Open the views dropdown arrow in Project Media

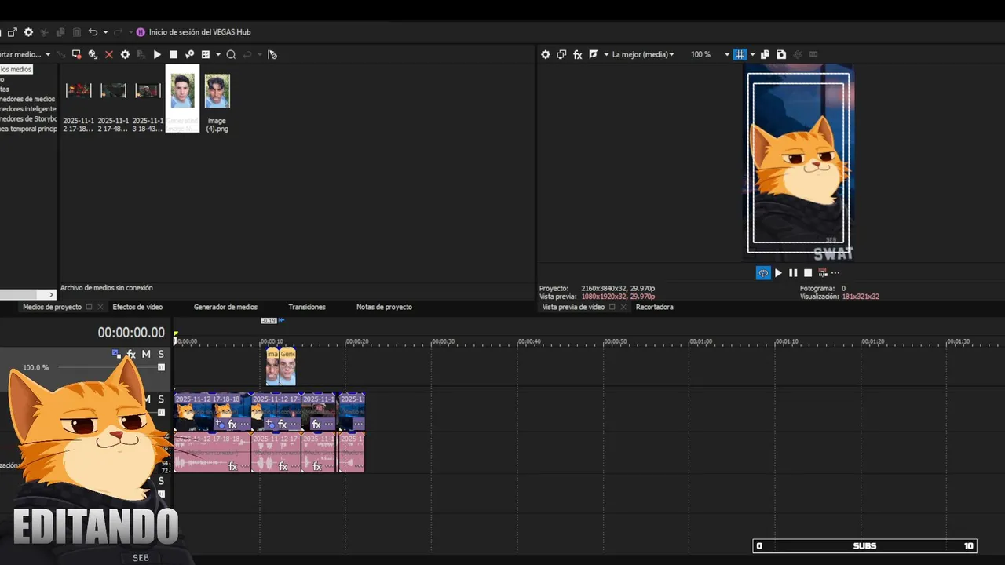click(218, 54)
